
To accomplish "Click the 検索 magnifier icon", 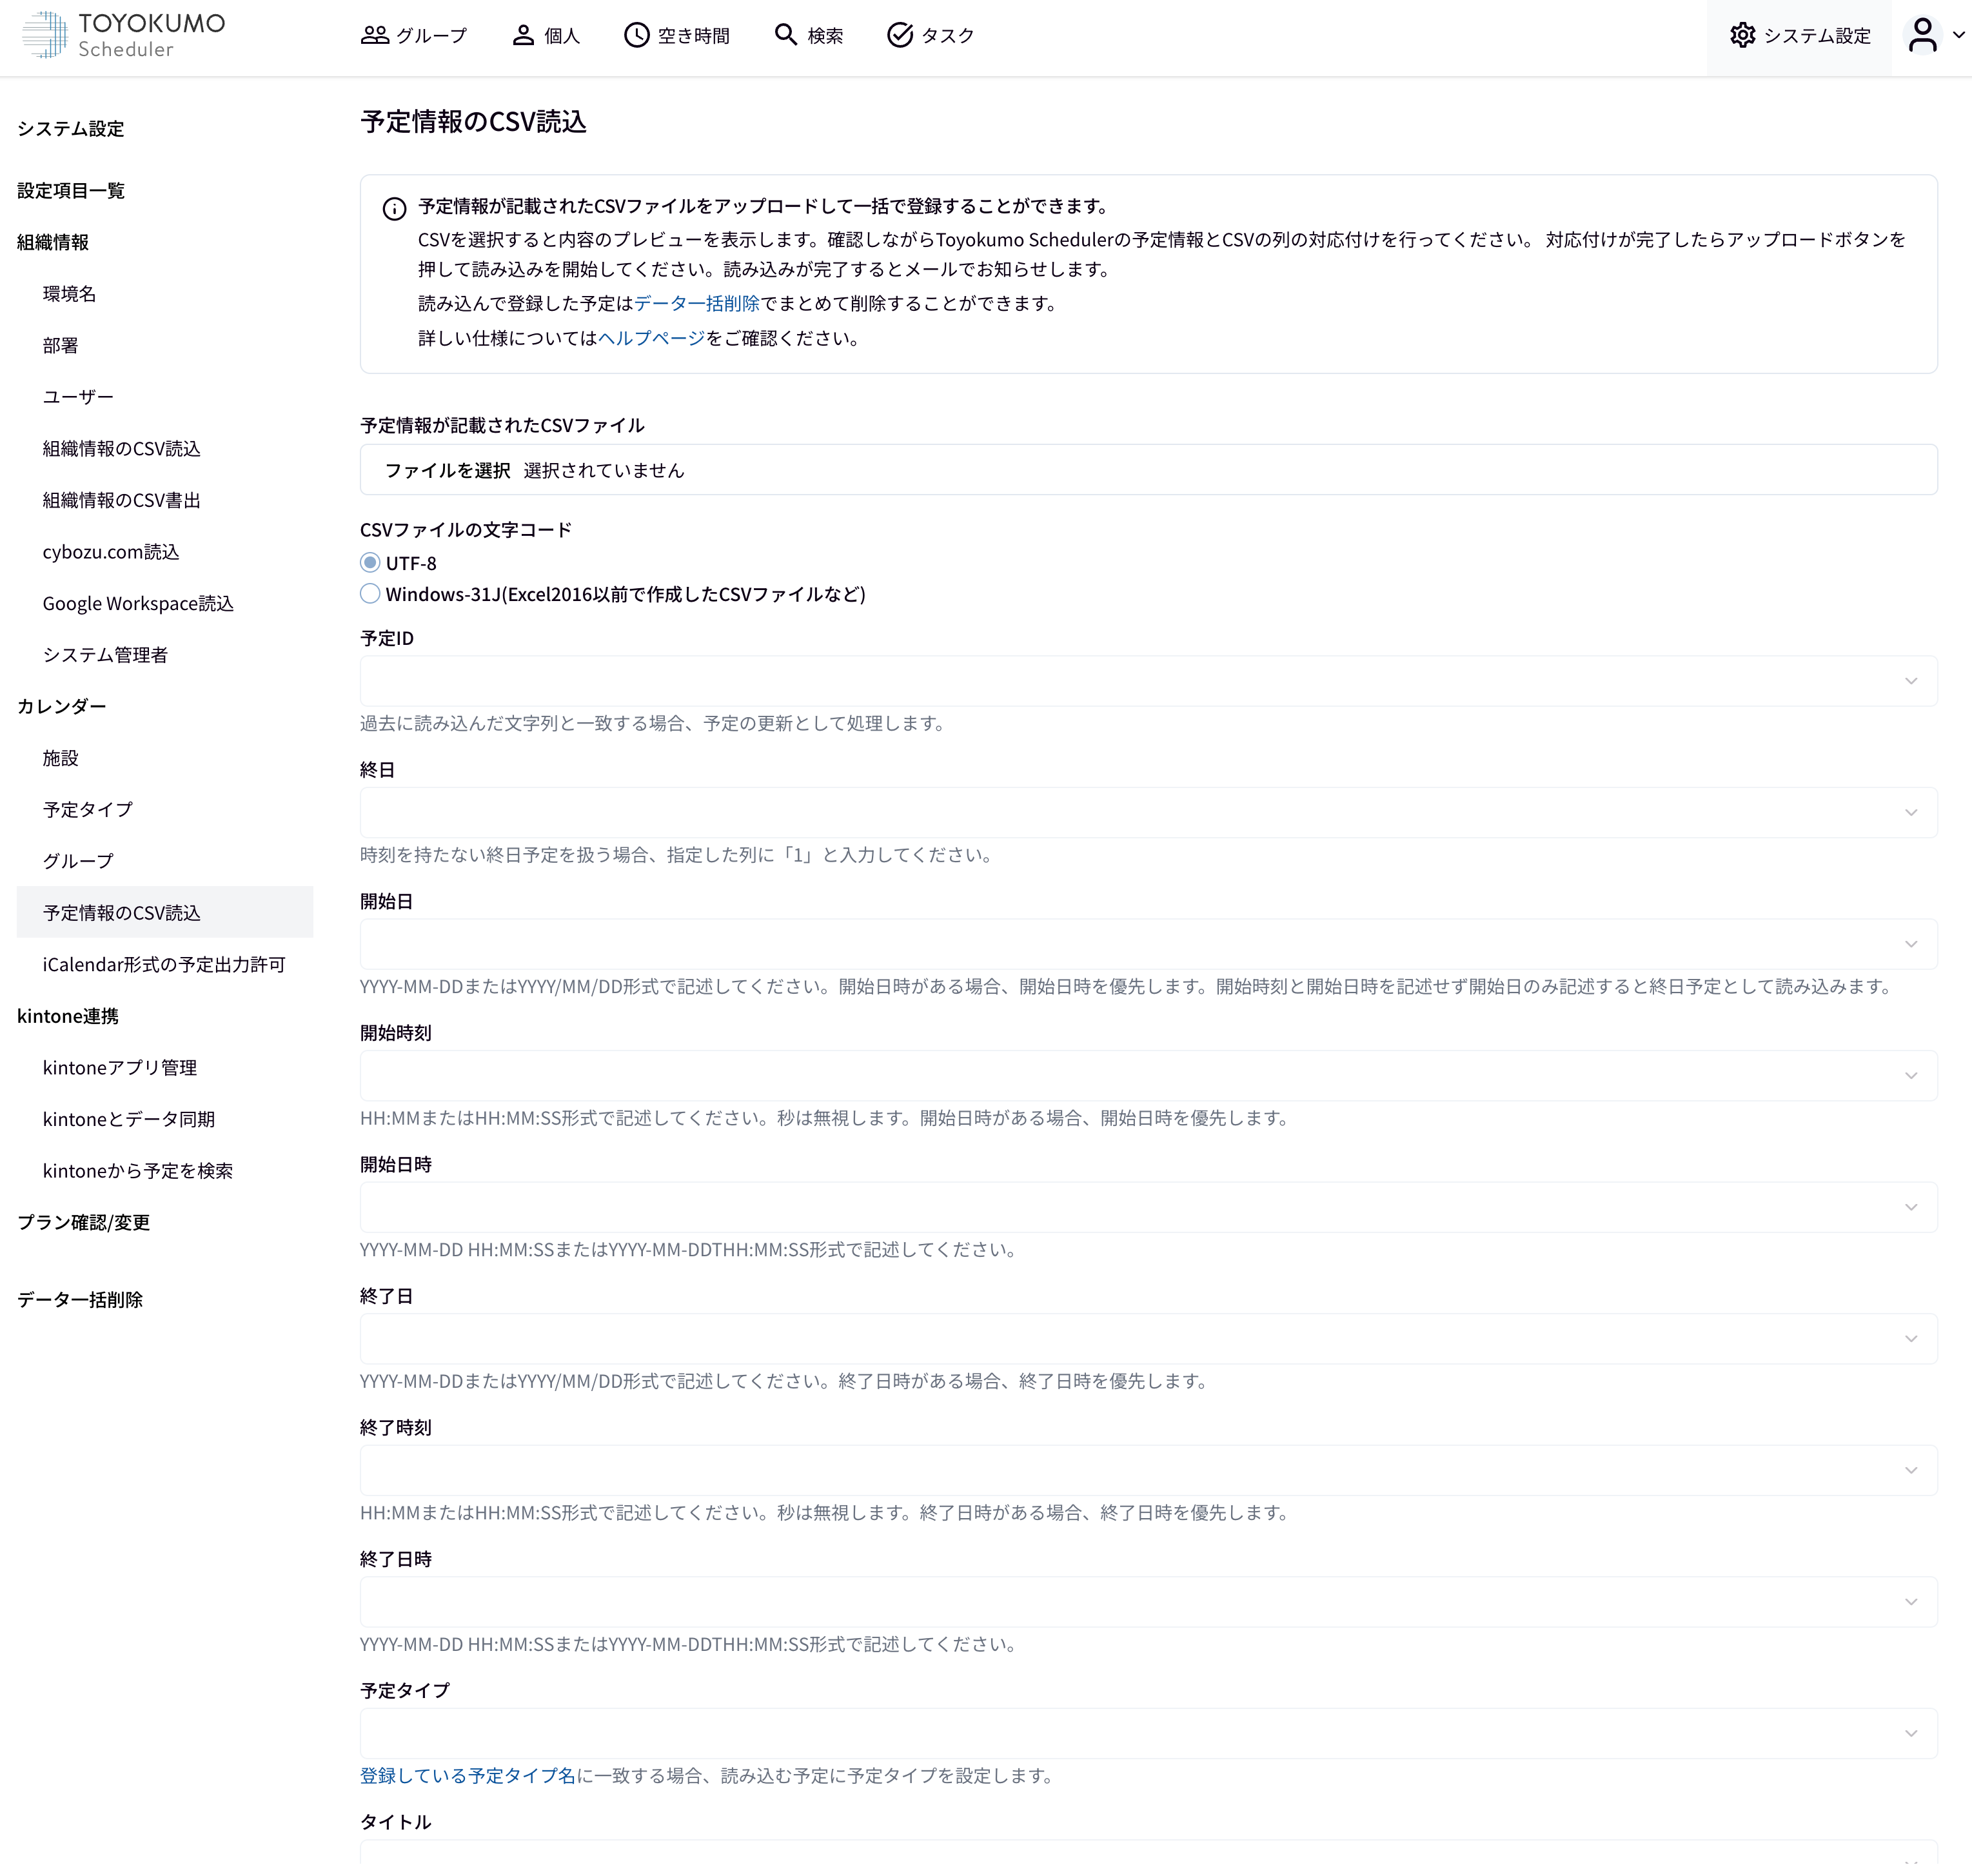I will click(x=786, y=35).
